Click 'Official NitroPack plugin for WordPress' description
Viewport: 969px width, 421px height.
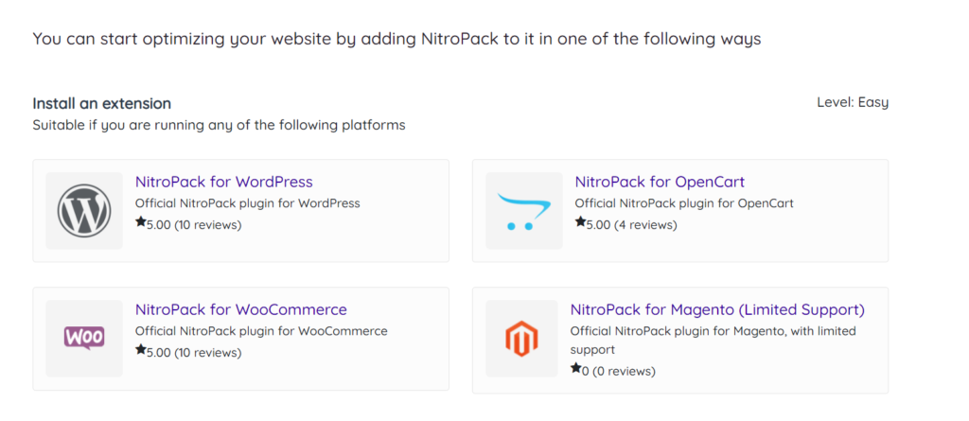coord(247,203)
